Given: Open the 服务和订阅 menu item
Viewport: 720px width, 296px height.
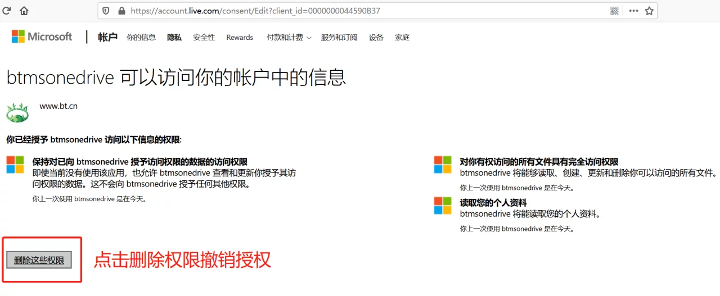Looking at the screenshot, I should 339,37.
